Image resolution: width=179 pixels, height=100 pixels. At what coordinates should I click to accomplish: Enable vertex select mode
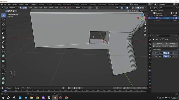tap(21, 7)
